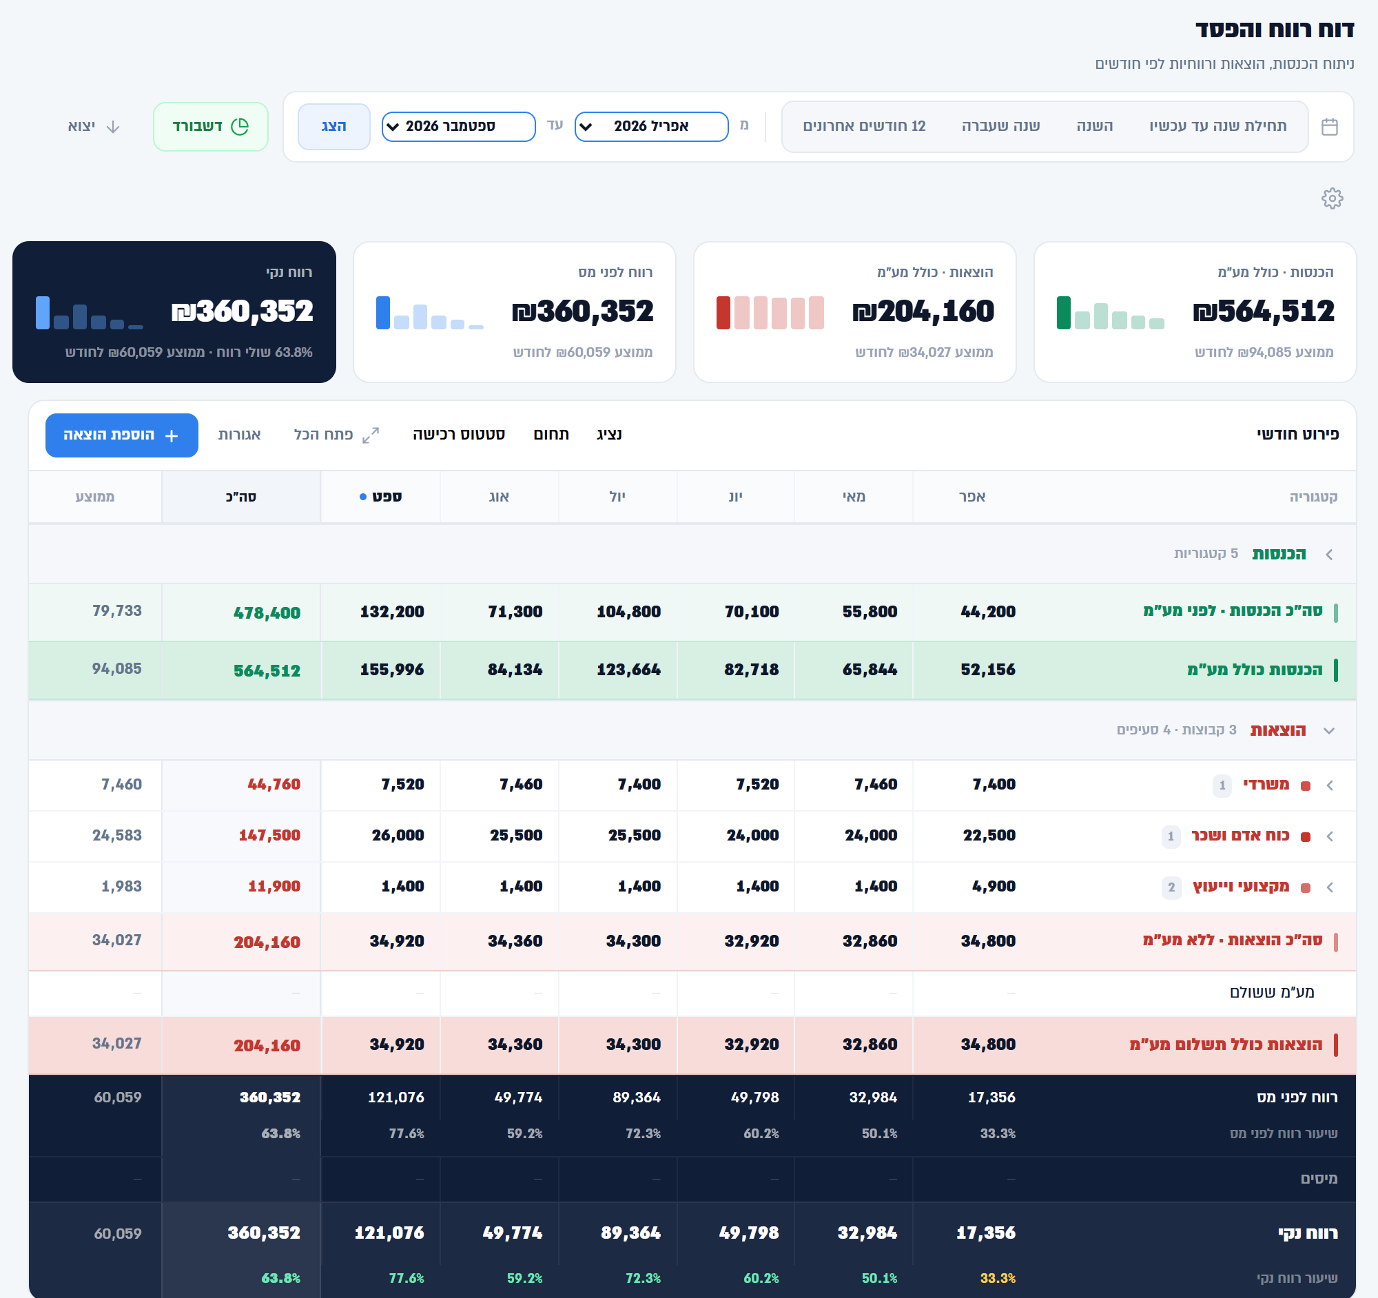Click the פתח הכל expand-all button

[336, 435]
